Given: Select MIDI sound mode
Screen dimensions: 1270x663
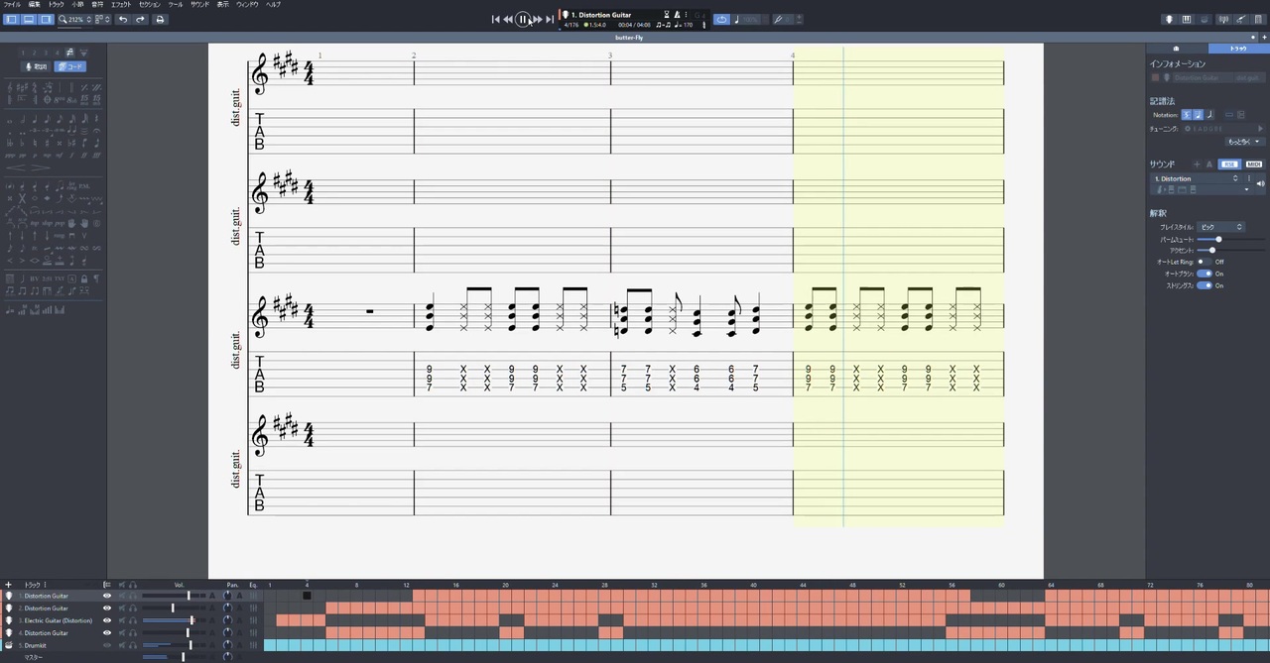Looking at the screenshot, I should 1253,165.
